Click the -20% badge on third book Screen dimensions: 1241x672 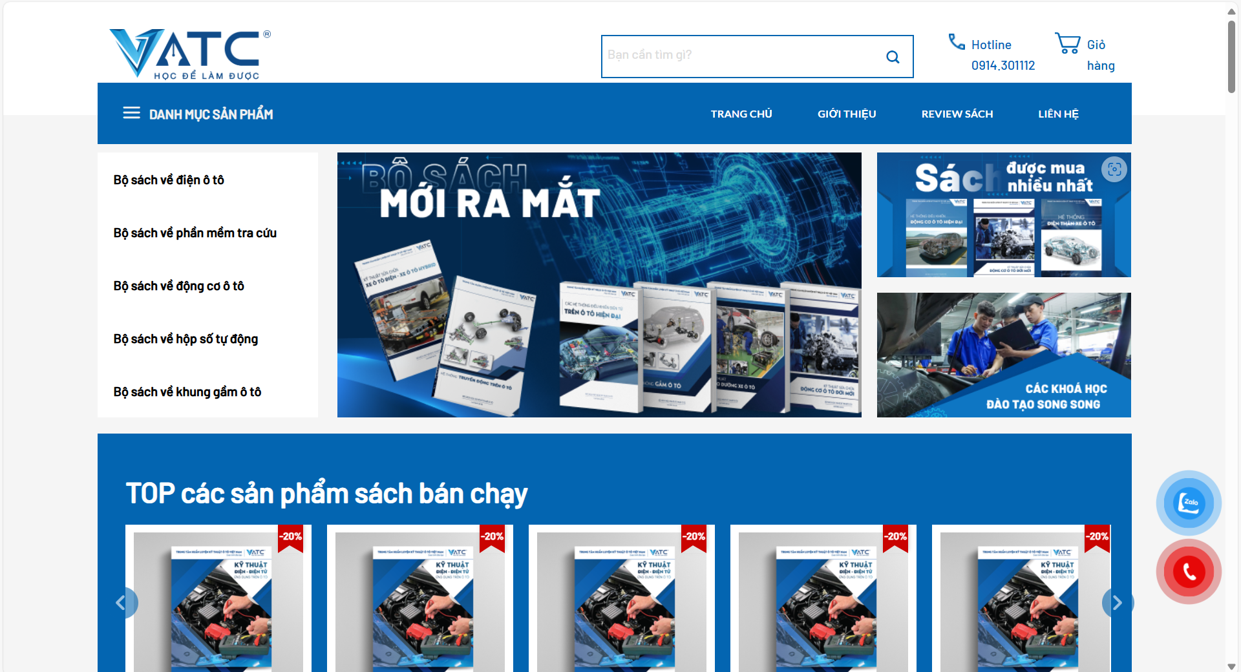694,538
